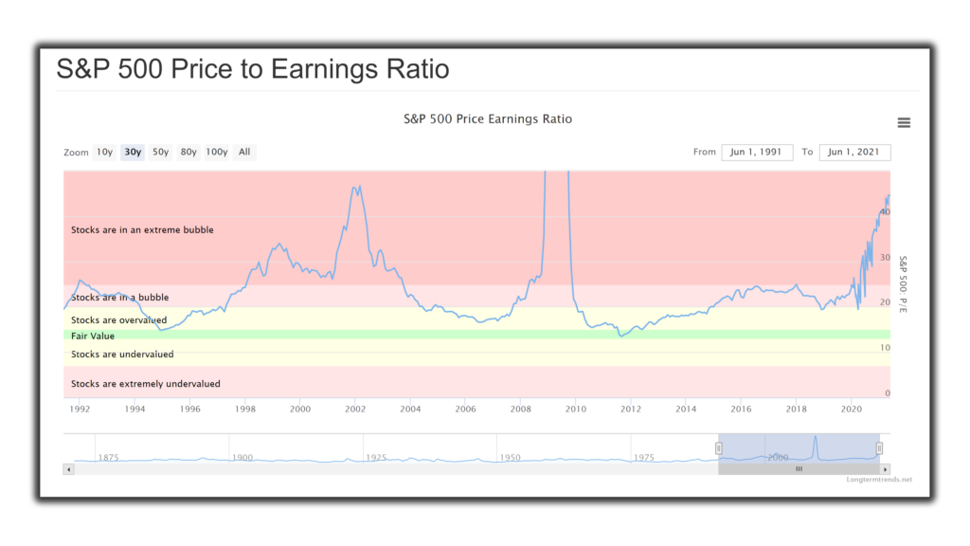Viewport: 970px width, 546px height.
Task: Click the 1900 label in the navigator
Action: pyautogui.click(x=242, y=458)
